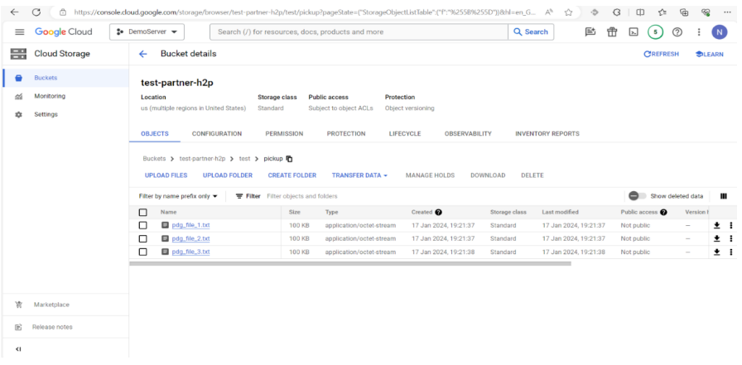Viewport: 742px width, 365px height.
Task: Switch to the Configuration tab
Action: coord(217,133)
